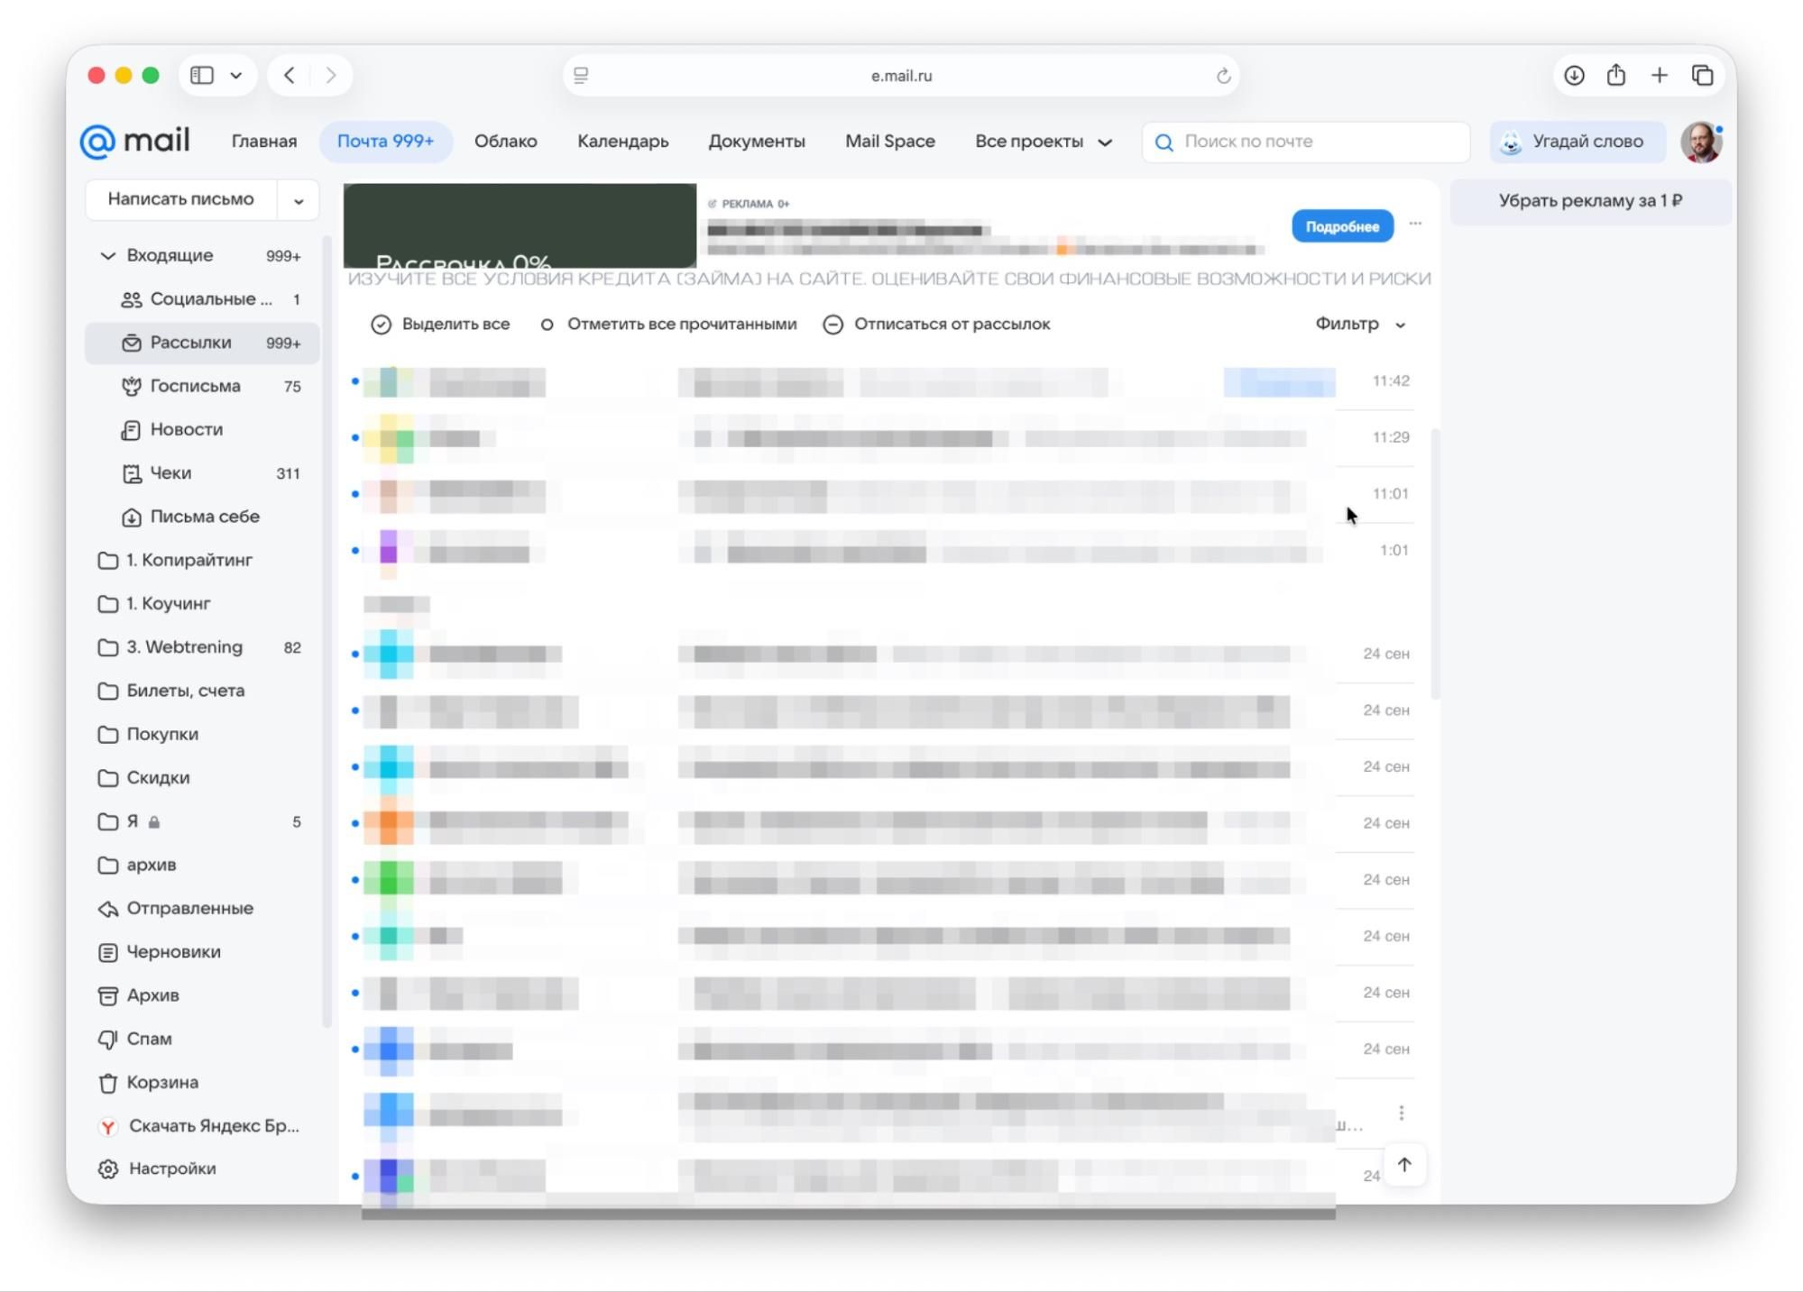The height and width of the screenshot is (1292, 1803).
Task: Click the search magnifier icon
Action: tap(1164, 142)
